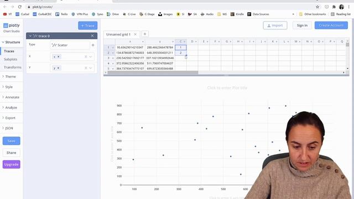Image resolution: width=354 pixels, height=199 pixels.
Task: Open the Subplots panel
Action: [x=11, y=59]
